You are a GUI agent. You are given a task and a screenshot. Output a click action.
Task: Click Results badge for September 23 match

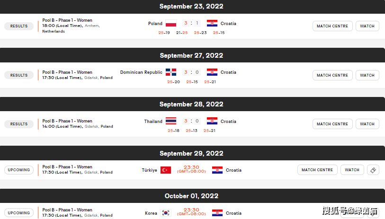[19, 26]
